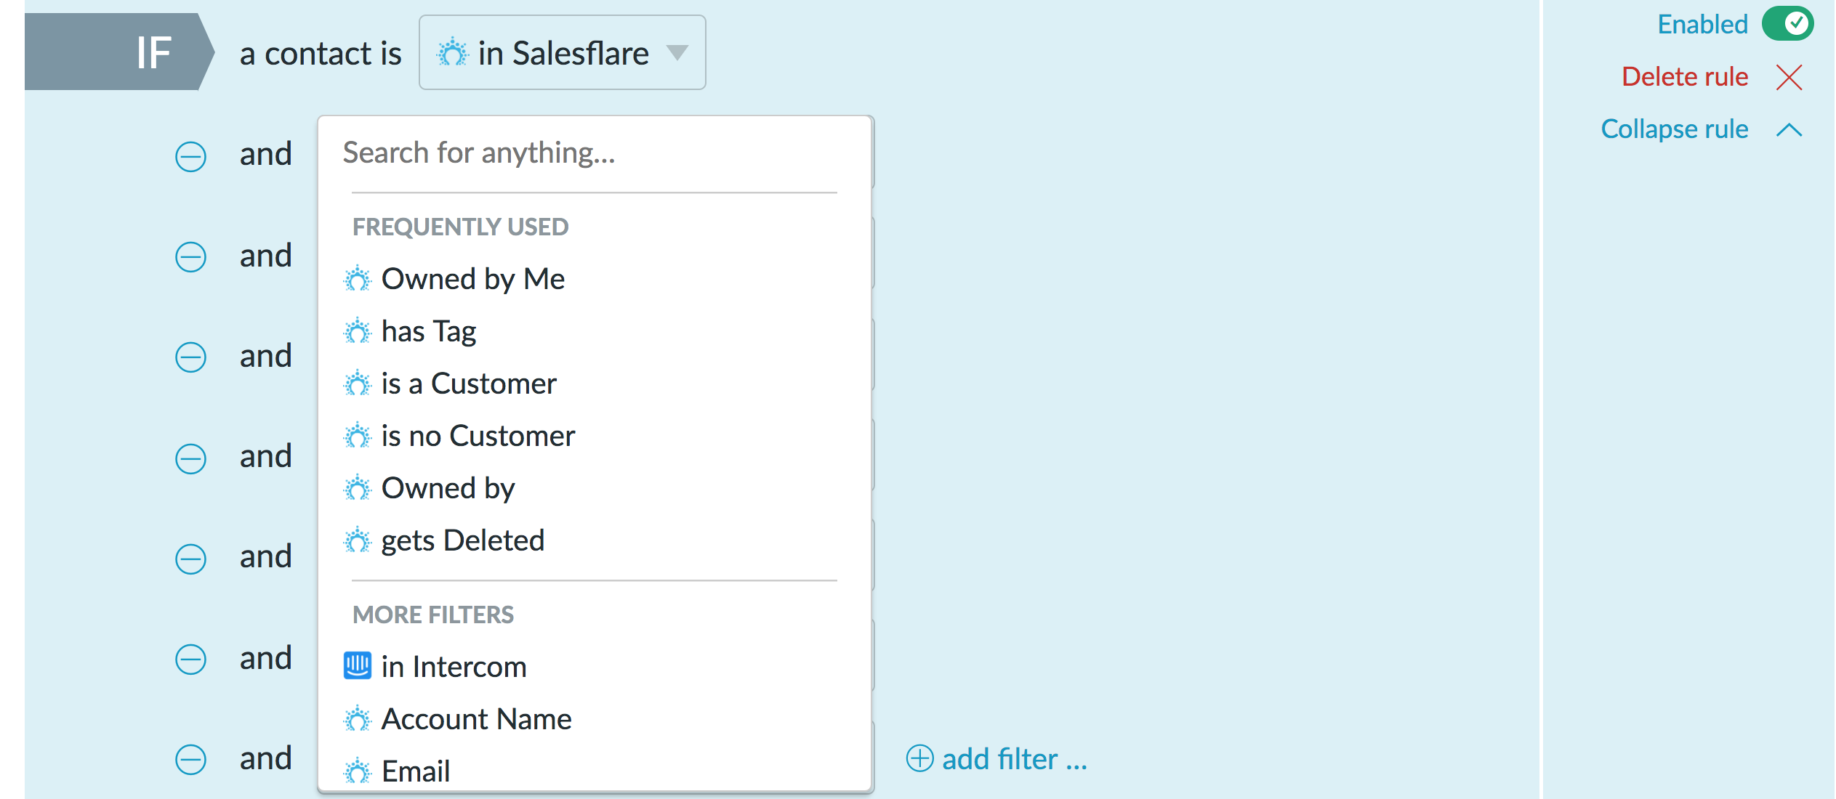Remove the last 'and' filter row via minus icon
The width and height of the screenshot is (1836, 799).
click(190, 760)
